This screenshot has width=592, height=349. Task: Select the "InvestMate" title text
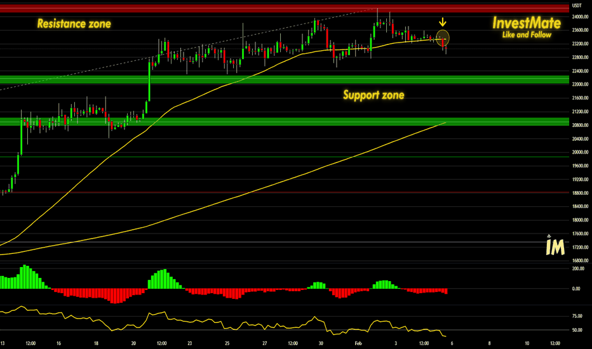pos(527,23)
